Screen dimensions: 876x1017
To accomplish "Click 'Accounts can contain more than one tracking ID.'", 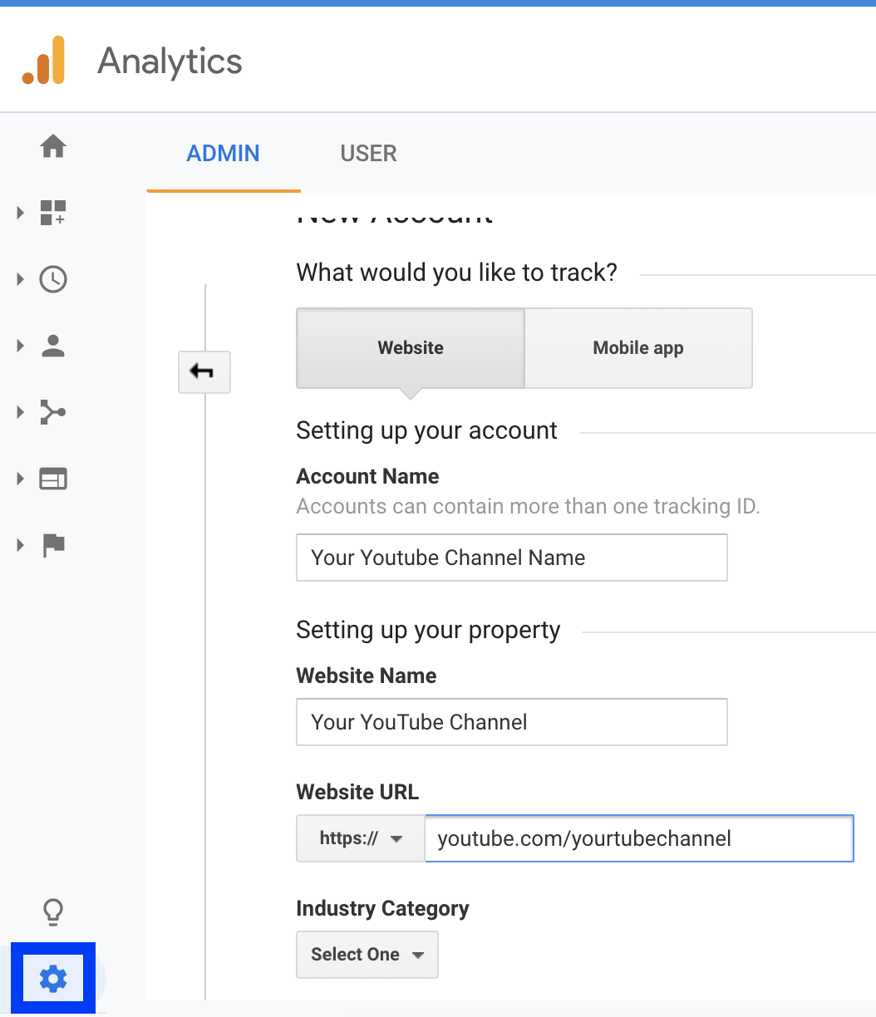I will point(529,506).
